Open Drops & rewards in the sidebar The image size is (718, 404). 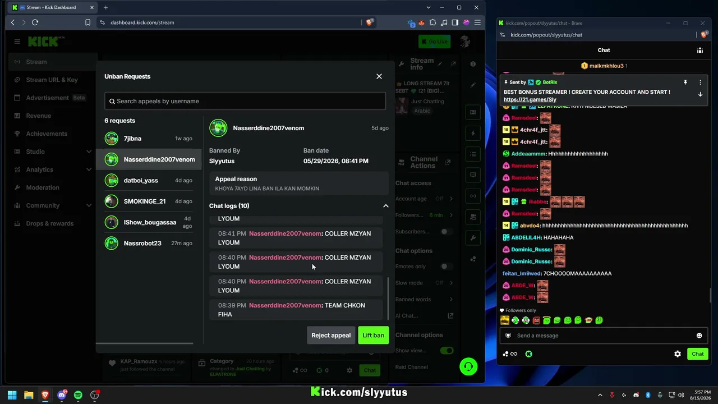(x=53, y=223)
